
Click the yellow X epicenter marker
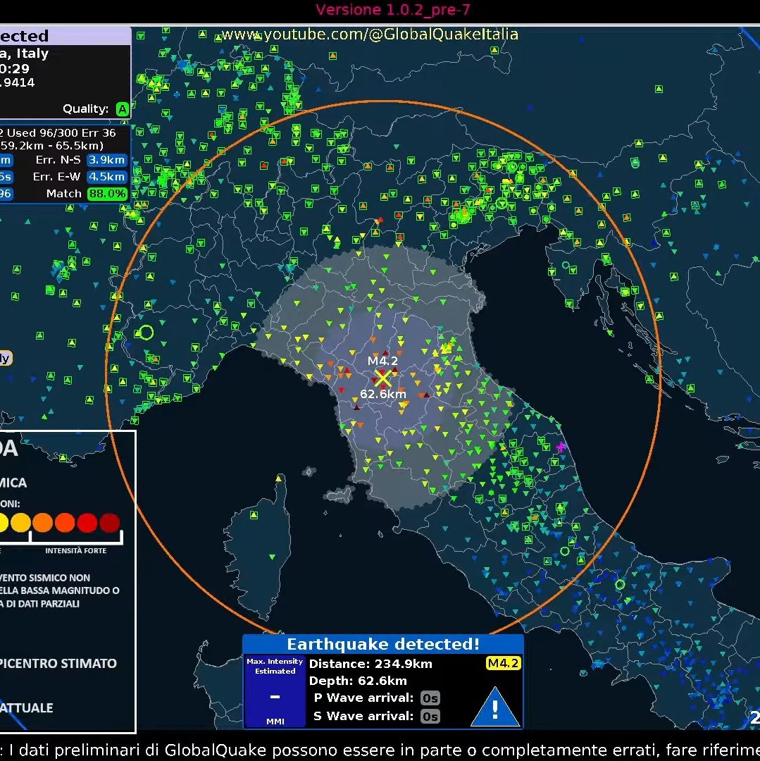(382, 378)
